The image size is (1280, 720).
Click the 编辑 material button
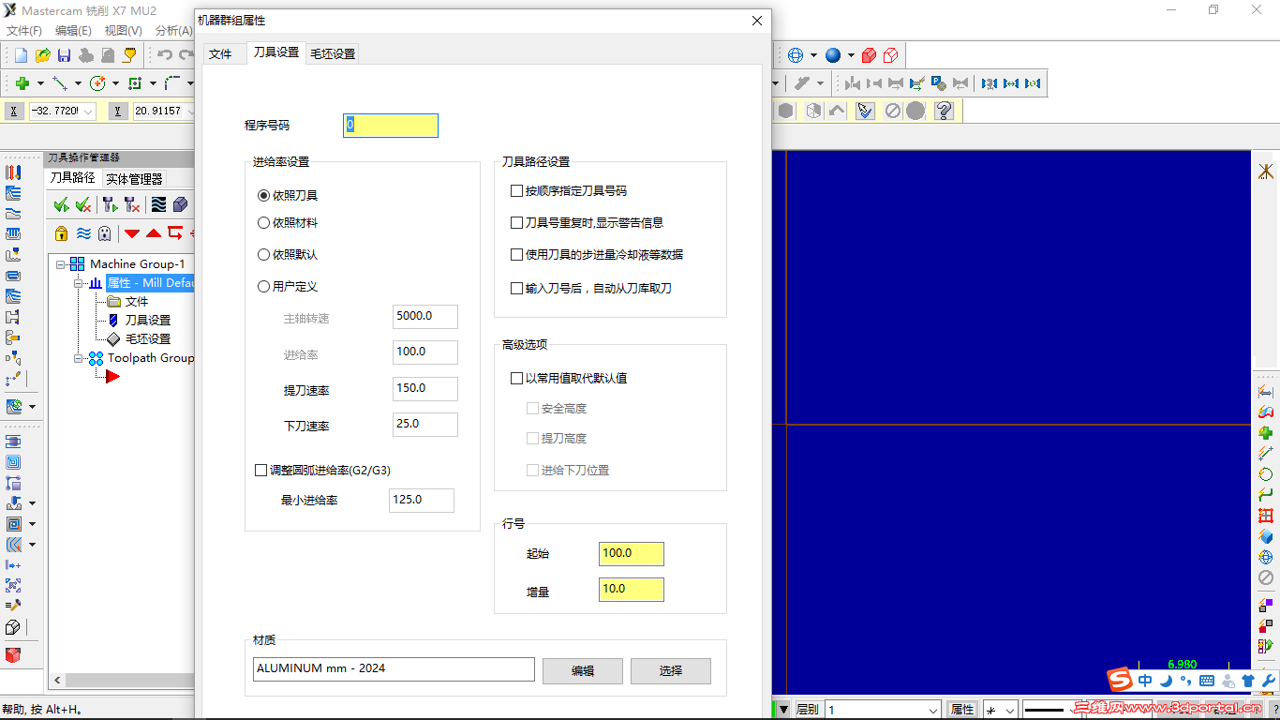tap(583, 671)
